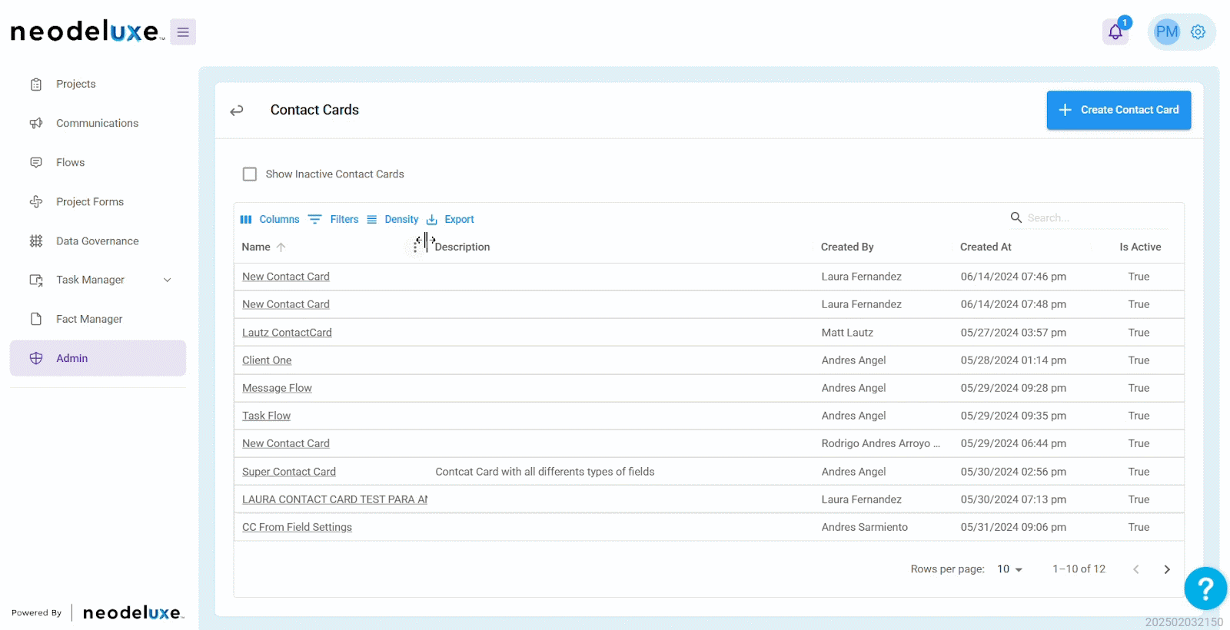Open the Client One contact card
The height and width of the screenshot is (630, 1230).
tap(267, 360)
